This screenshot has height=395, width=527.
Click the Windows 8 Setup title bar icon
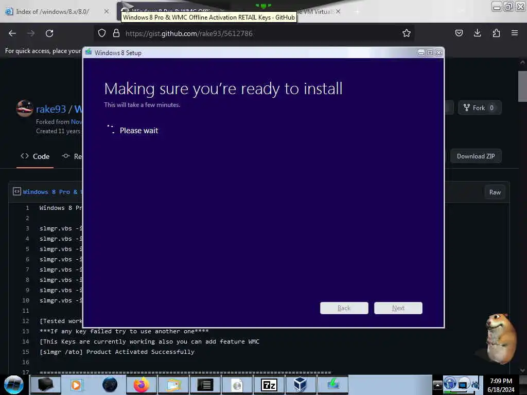click(x=89, y=52)
